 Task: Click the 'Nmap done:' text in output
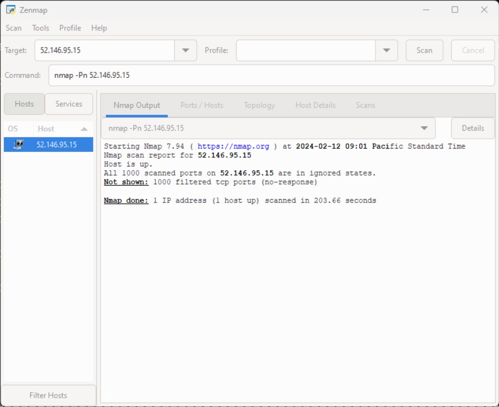pos(126,200)
